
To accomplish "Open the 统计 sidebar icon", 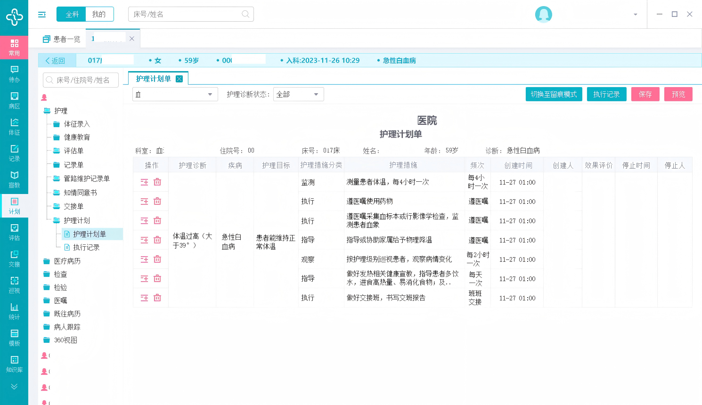I will [14, 311].
